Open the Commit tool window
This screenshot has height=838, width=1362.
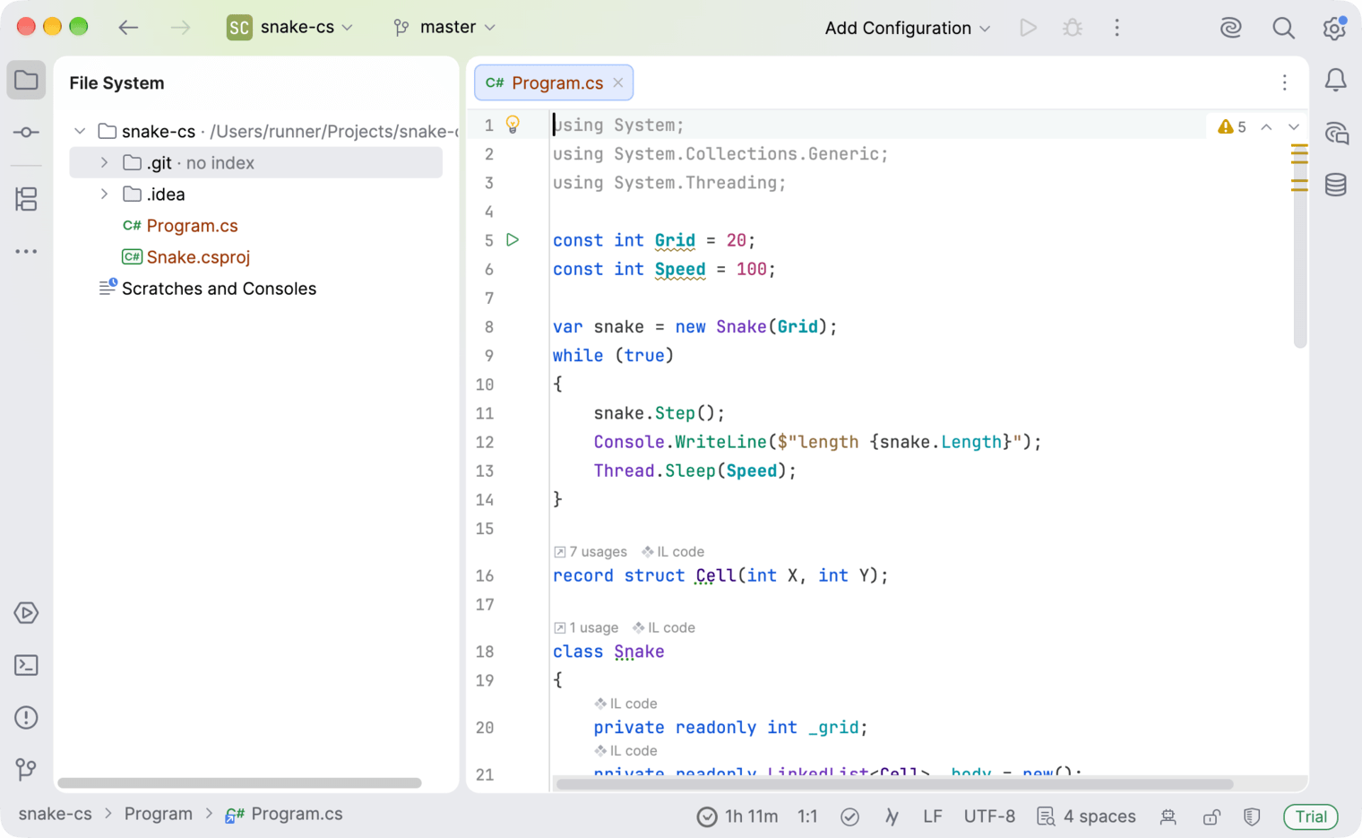pos(26,133)
